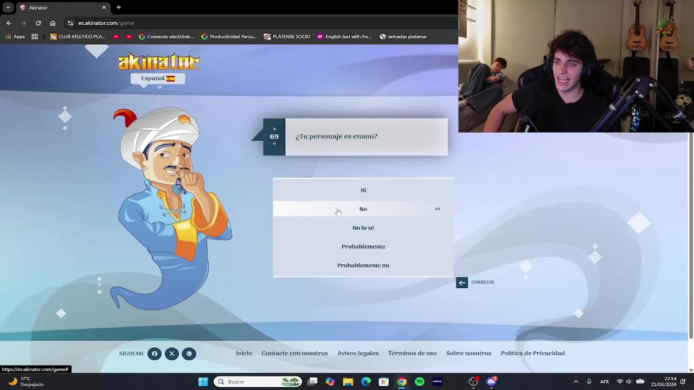Screen dimensions: 694x390
Task: Click the Akinator logo
Action: coord(159,62)
